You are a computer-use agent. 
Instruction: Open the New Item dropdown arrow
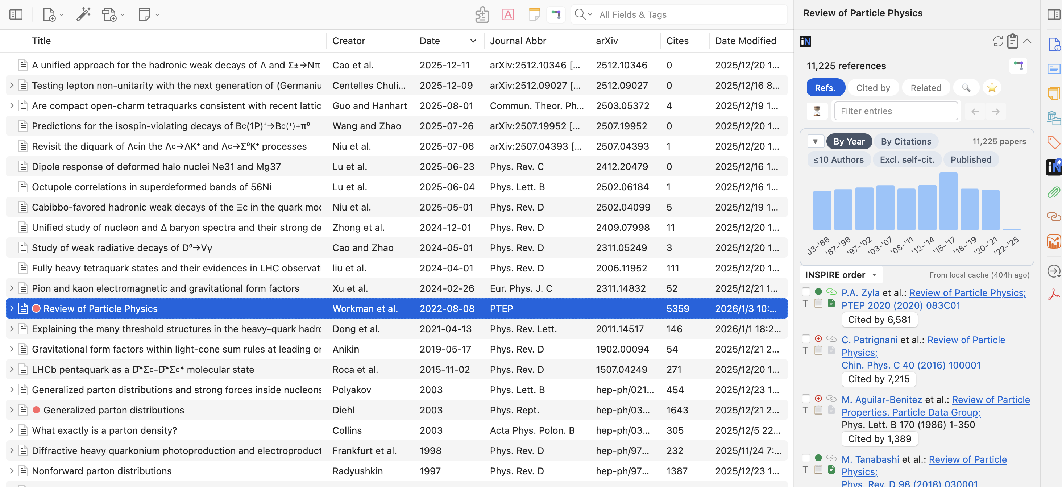[61, 15]
